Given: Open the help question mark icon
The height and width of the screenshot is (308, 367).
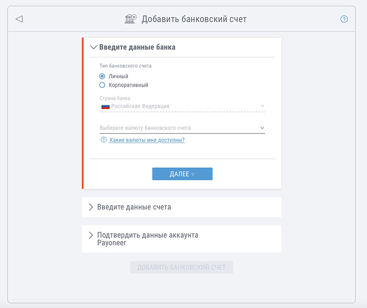Looking at the screenshot, I should pos(344,19).
